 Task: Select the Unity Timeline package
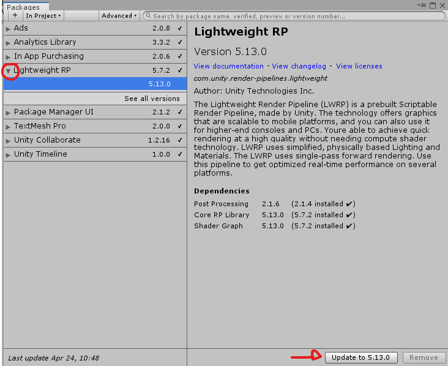(x=95, y=154)
